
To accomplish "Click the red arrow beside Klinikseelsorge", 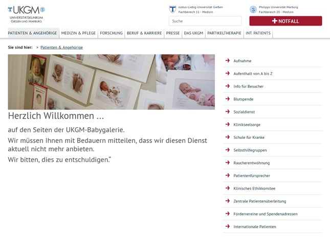I will (228, 125).
